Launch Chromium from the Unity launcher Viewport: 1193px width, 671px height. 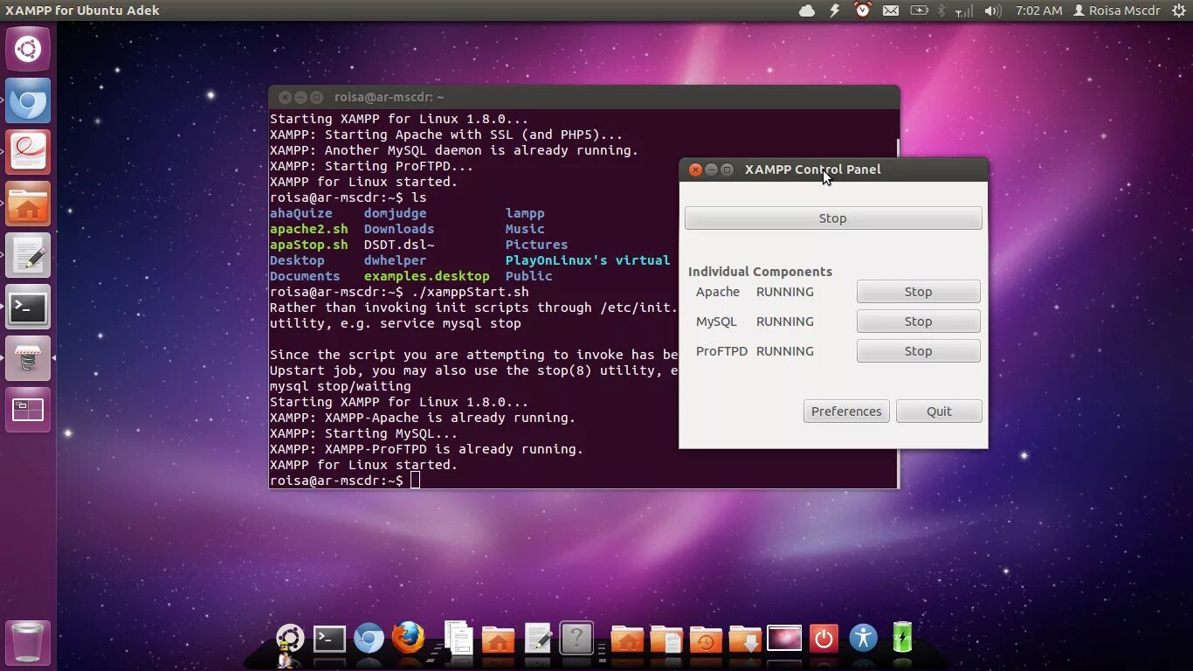[x=28, y=100]
